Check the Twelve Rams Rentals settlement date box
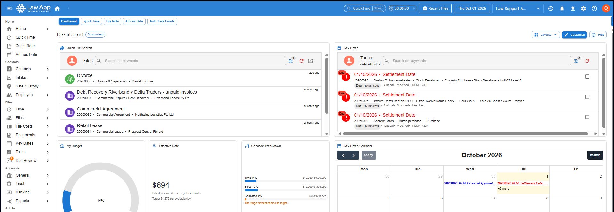 tap(587, 97)
